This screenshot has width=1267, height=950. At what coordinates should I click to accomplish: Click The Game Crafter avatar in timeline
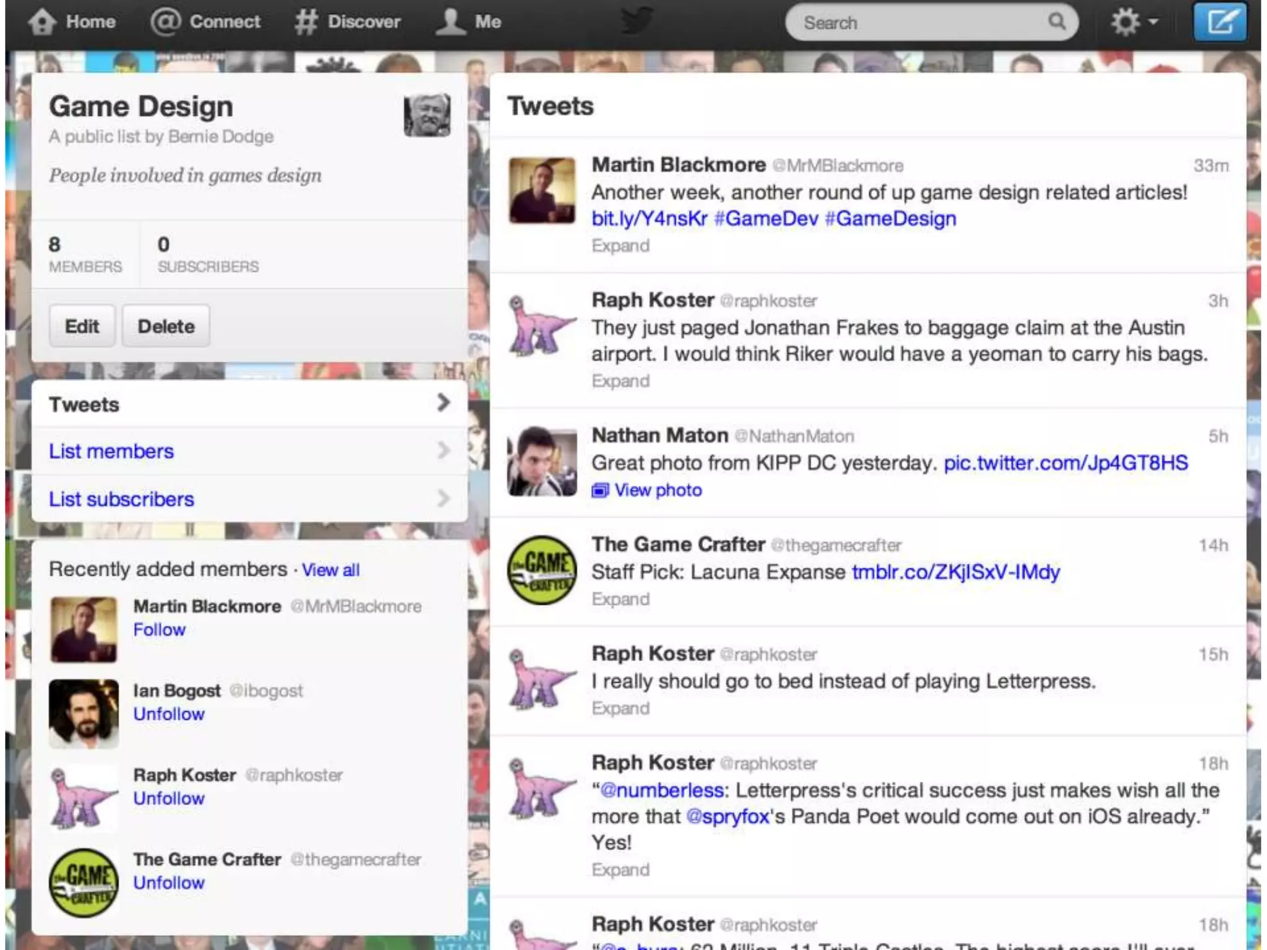[x=542, y=570]
